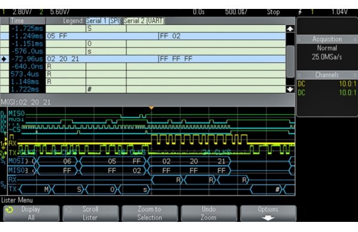Click the 500.0 timebase readout
Screen dimensions: 358x232
(x=236, y=12)
